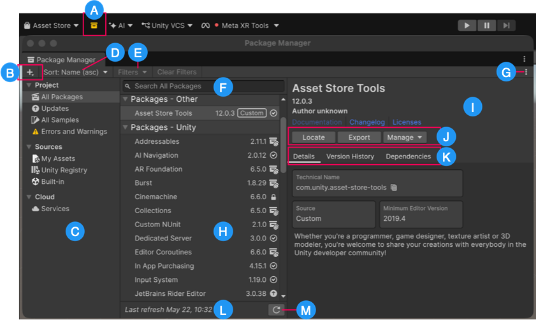Select Addressables package
The width and height of the screenshot is (536, 320).
pos(200,141)
